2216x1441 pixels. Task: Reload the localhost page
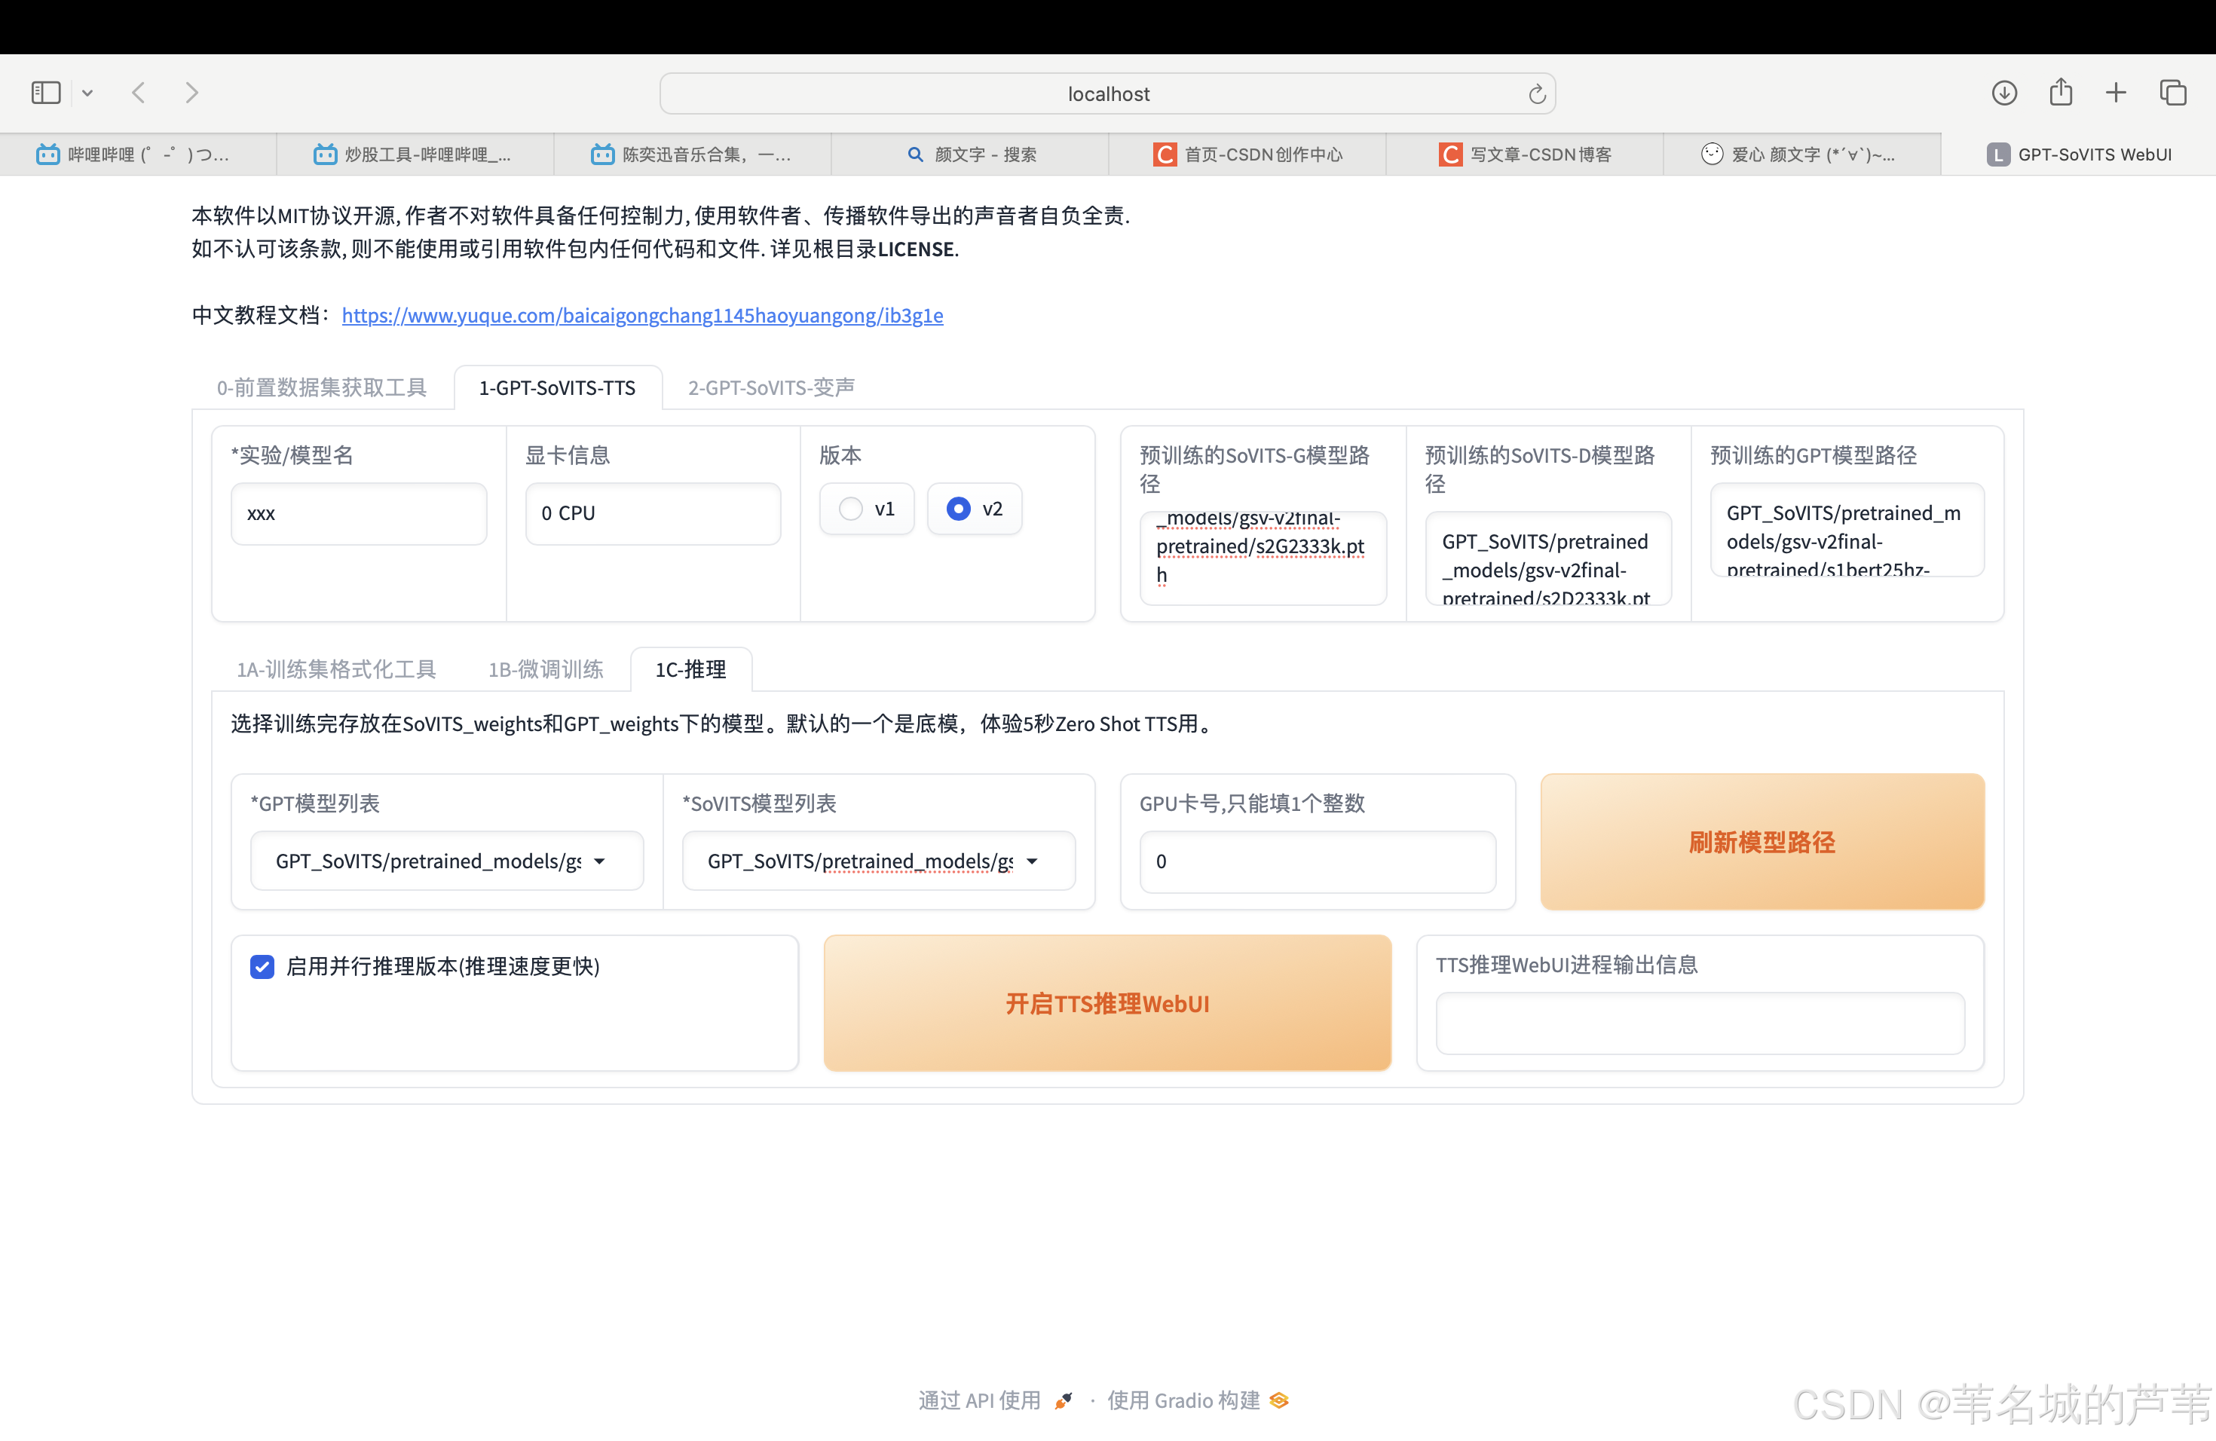tap(1536, 94)
